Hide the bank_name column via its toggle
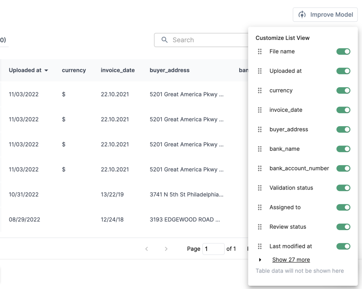 click(343, 149)
